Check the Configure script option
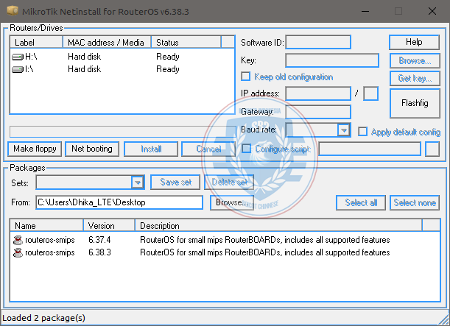The width and height of the screenshot is (450, 326). tap(246, 149)
